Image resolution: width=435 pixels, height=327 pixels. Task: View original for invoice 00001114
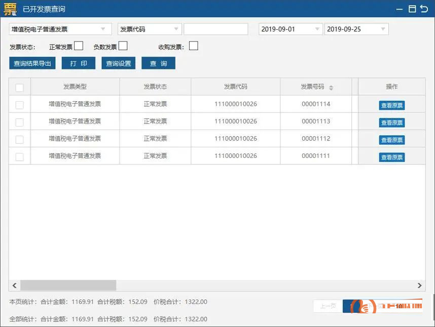click(x=392, y=105)
